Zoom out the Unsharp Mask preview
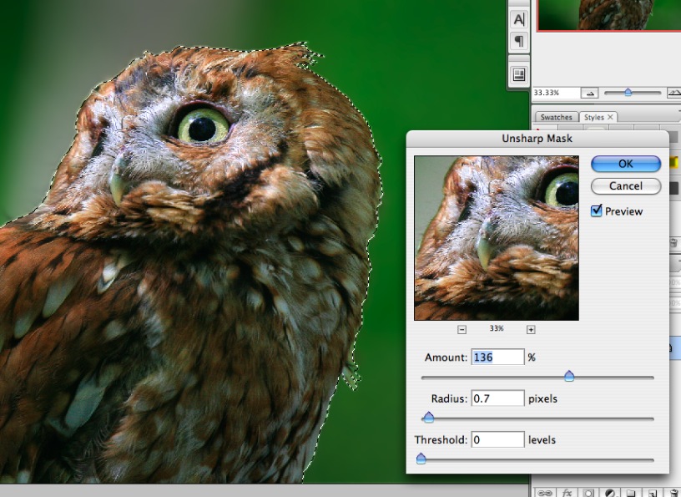Image resolution: width=681 pixels, height=497 pixels. click(x=462, y=330)
